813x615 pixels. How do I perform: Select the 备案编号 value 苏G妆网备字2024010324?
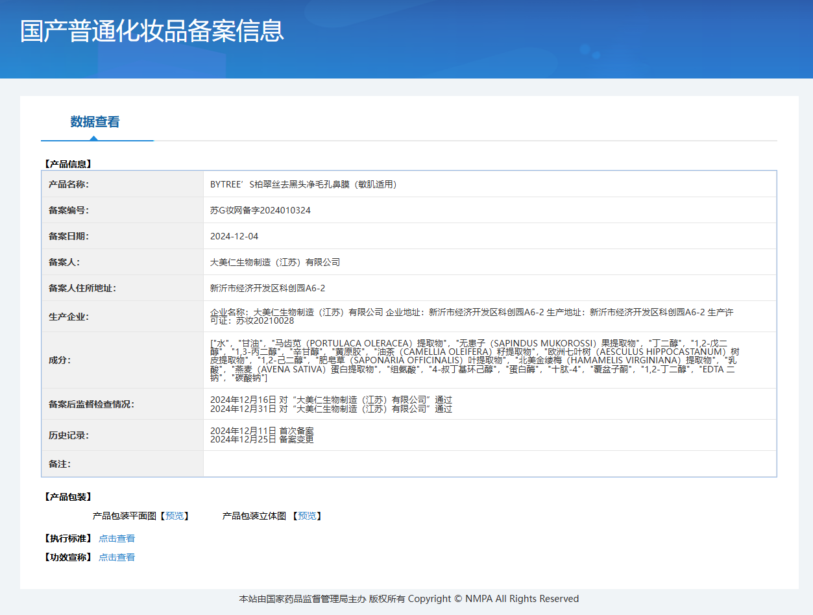260,210
